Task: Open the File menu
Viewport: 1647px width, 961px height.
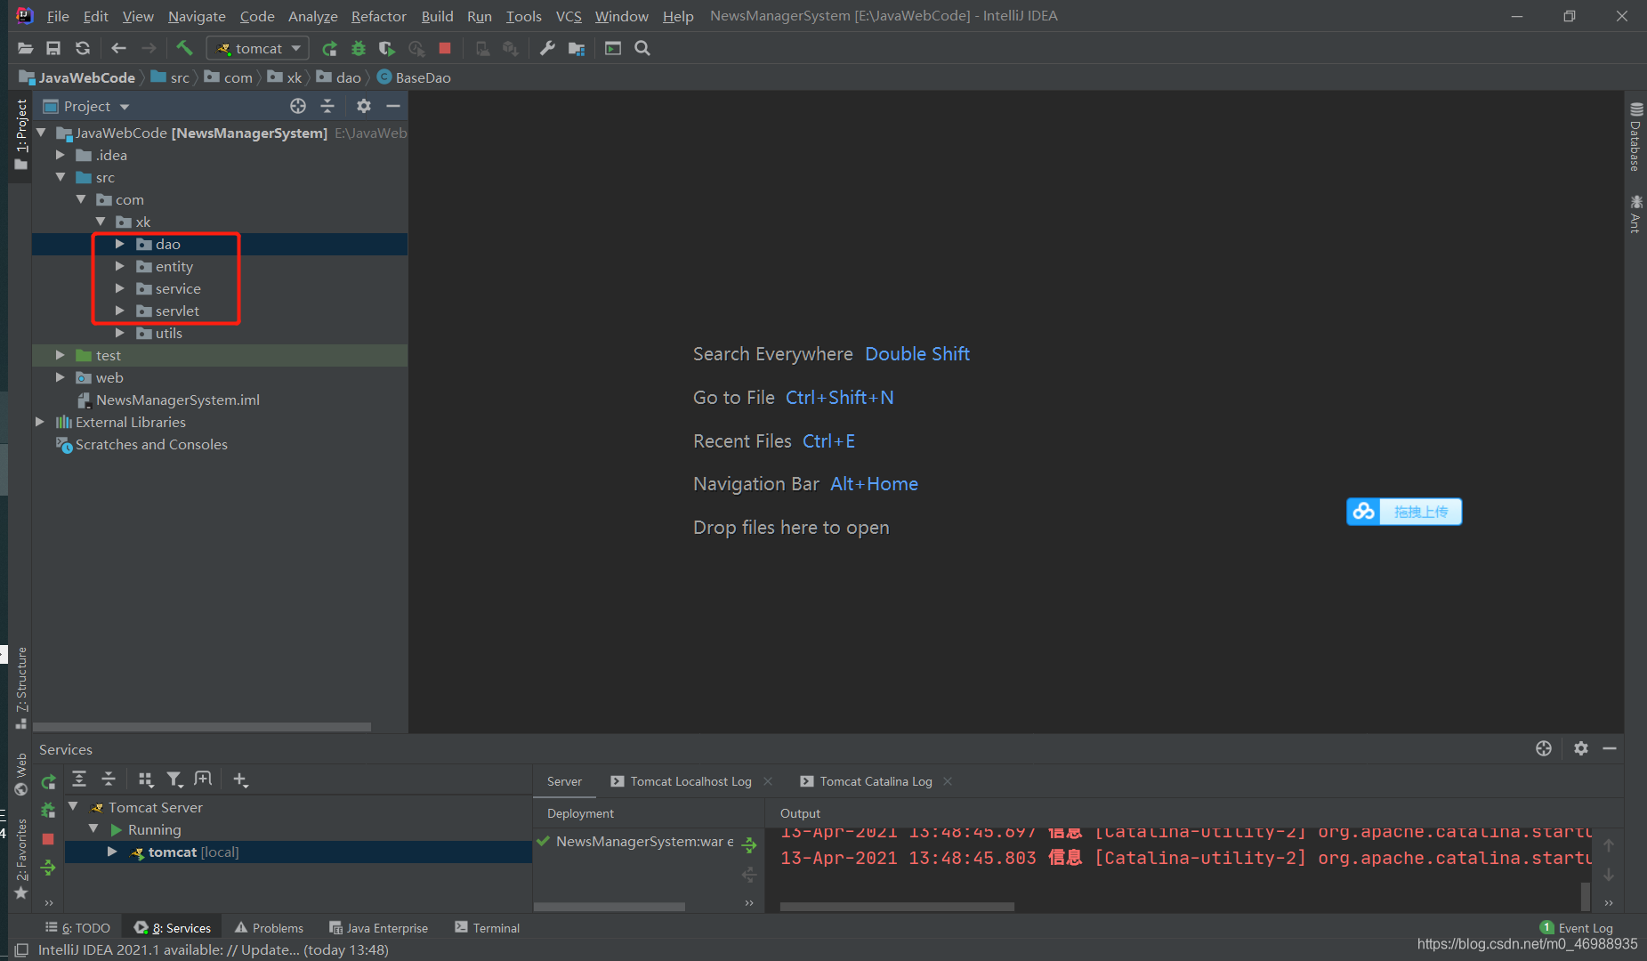Action: pyautogui.click(x=58, y=16)
